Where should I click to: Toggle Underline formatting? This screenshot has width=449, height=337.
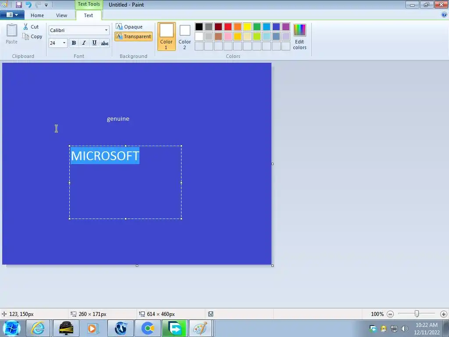click(x=94, y=43)
